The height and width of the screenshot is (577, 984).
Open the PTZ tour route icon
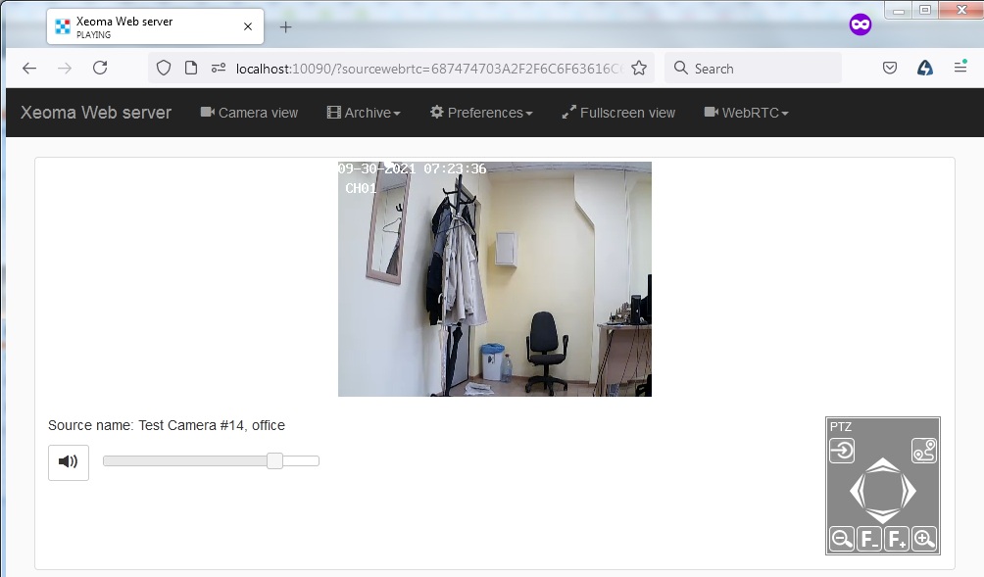click(x=924, y=451)
